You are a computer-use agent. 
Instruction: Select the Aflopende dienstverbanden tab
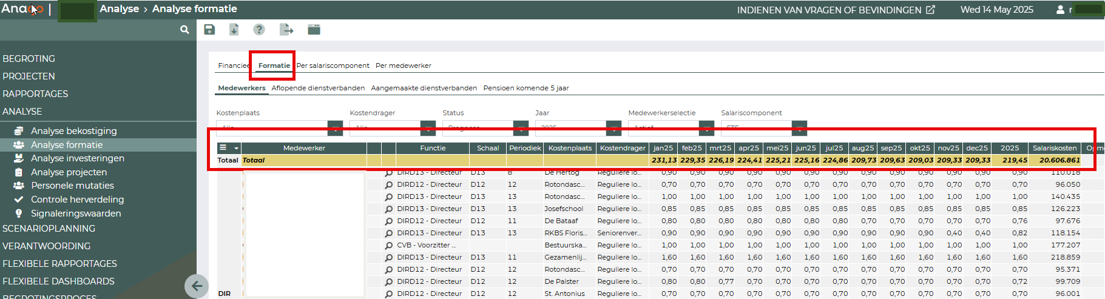318,88
